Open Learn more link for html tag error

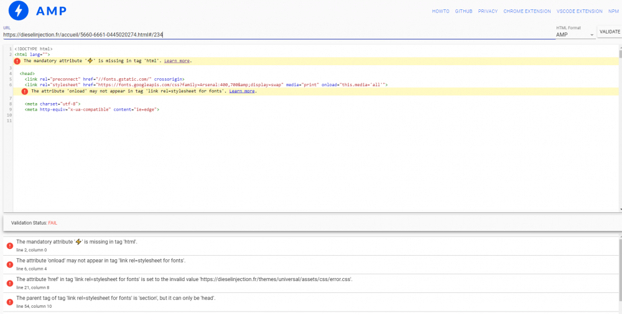pos(177,61)
